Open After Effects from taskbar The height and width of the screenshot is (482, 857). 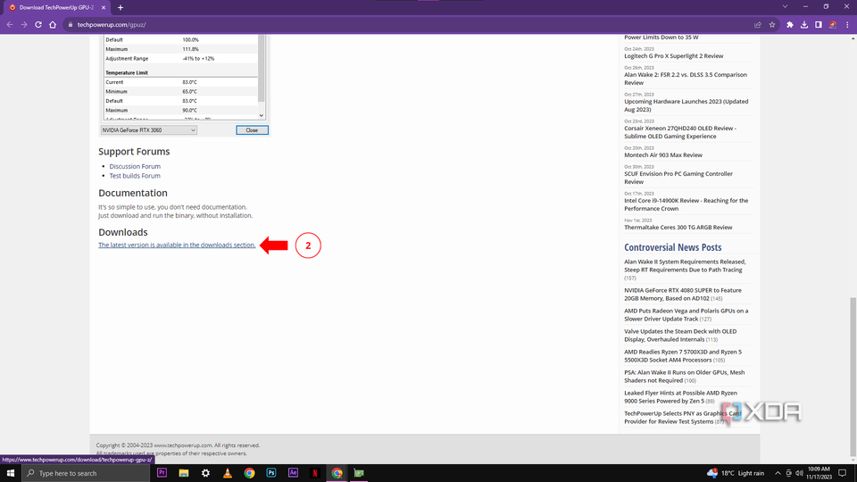[x=293, y=473]
